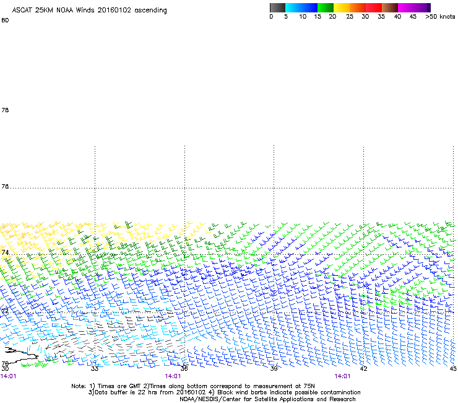Pick the orange 25-30 knots legend segment
The height and width of the screenshot is (403, 458).
358,7
